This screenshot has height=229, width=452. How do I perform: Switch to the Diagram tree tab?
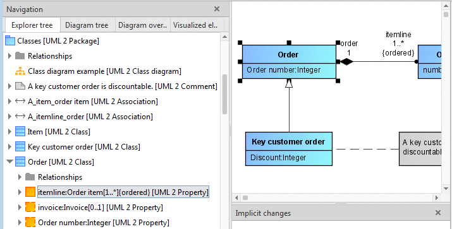[87, 25]
